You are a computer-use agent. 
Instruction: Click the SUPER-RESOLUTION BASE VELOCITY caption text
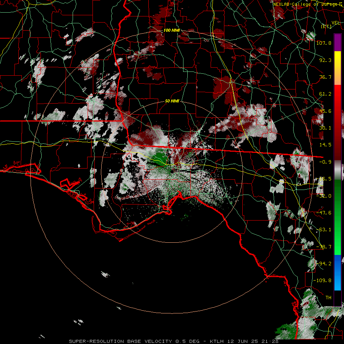coord(120,341)
